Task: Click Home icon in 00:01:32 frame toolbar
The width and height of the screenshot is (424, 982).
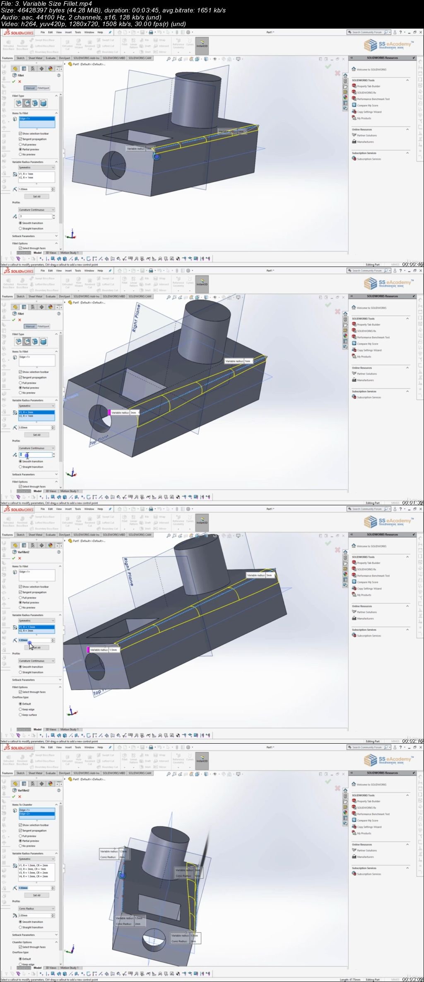Action: [x=119, y=271]
